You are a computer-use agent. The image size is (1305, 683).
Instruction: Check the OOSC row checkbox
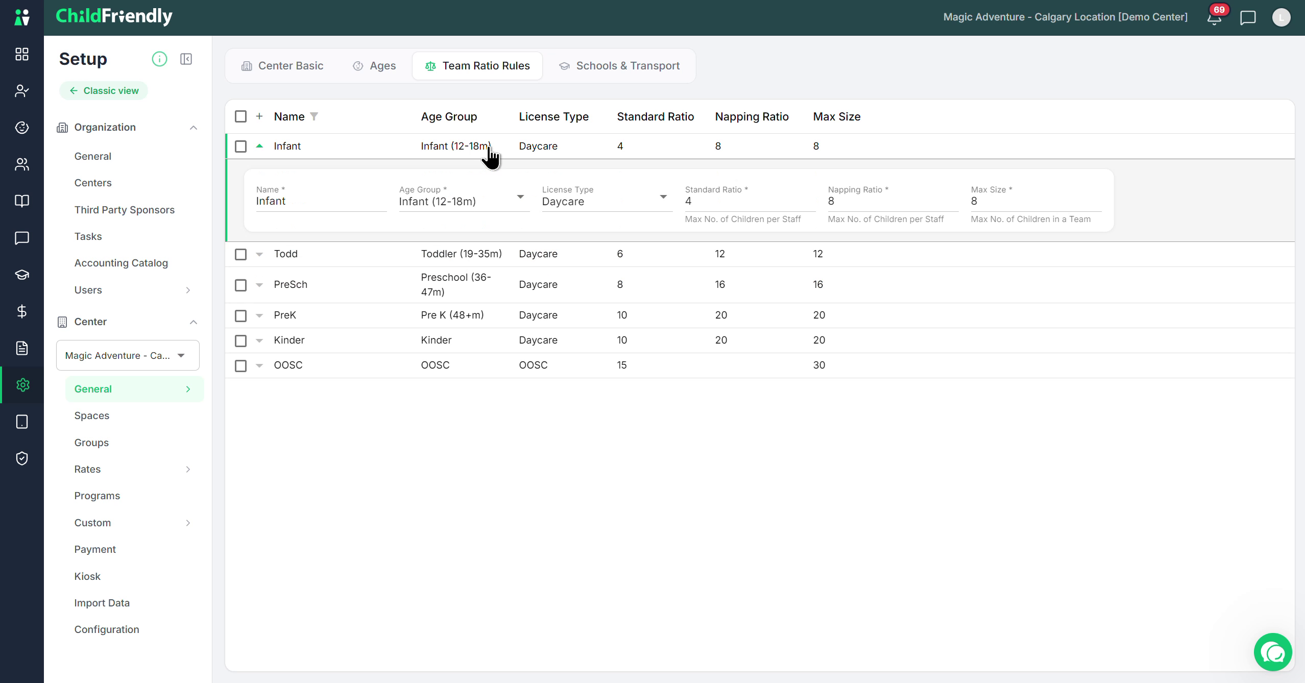pyautogui.click(x=240, y=365)
